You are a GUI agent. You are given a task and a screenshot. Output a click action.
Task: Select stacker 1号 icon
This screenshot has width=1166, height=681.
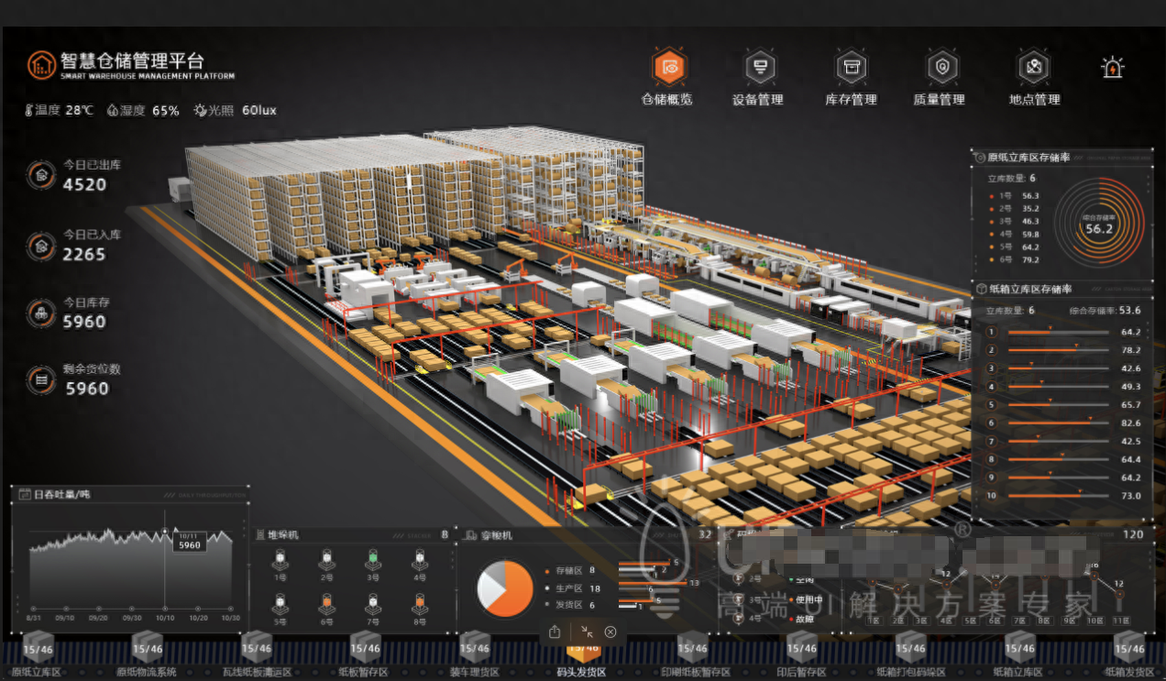click(x=280, y=559)
